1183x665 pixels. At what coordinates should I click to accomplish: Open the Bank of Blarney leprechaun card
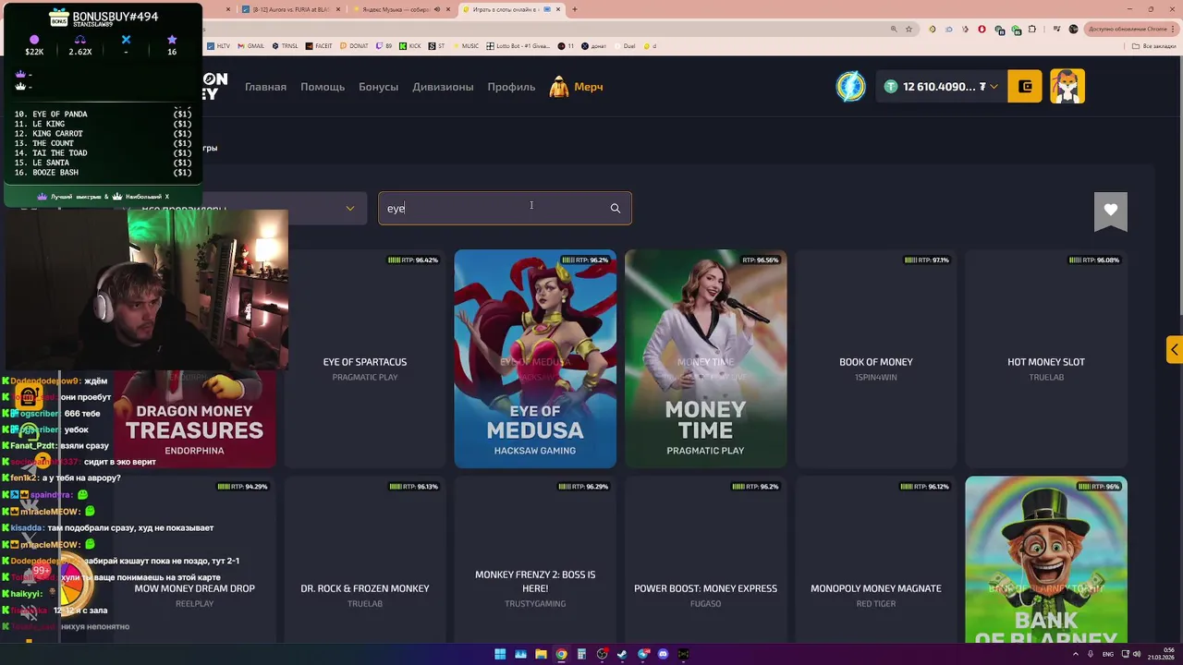[x=1046, y=560]
